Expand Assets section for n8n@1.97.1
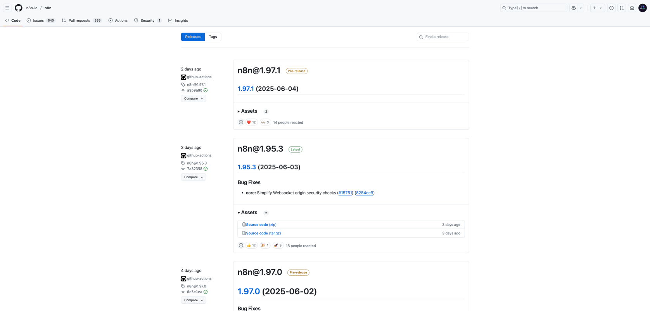 tap(249, 111)
